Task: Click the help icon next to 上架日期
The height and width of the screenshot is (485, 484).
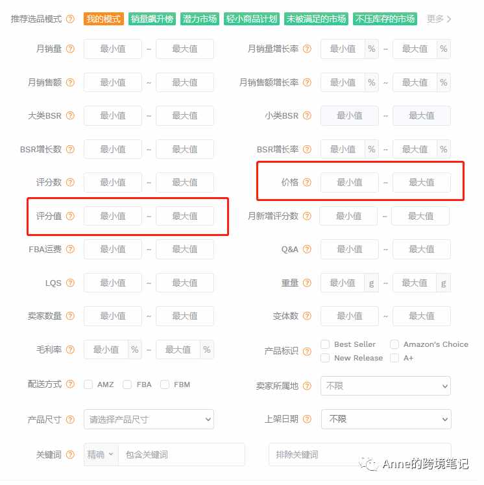Action: 307,419
